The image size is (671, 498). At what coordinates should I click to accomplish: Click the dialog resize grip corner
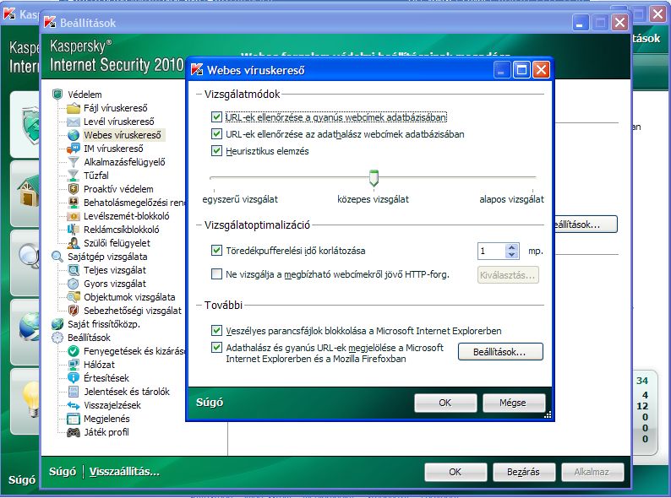coord(548,414)
